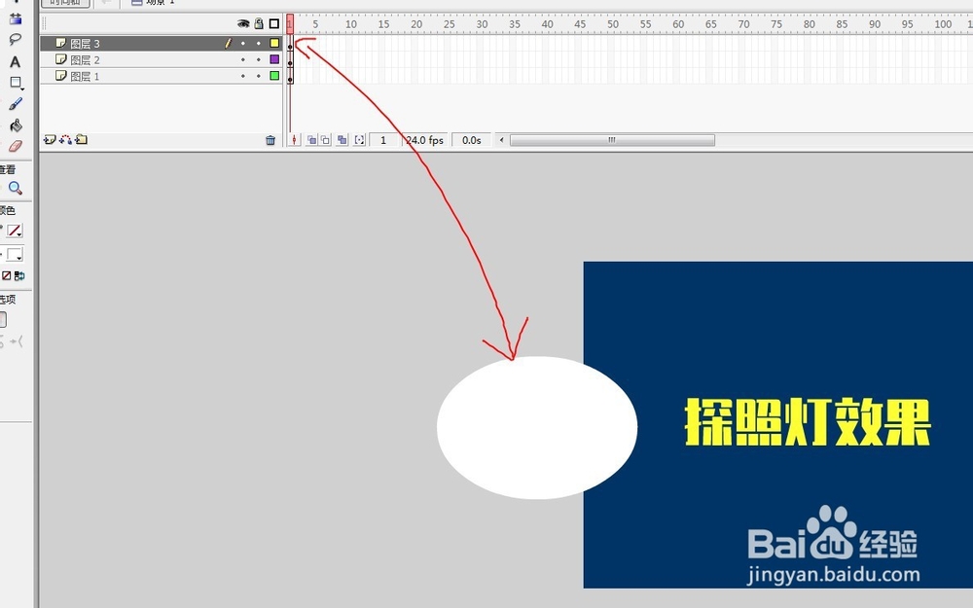Select layer 图层 1 in the layers list

[x=88, y=75]
